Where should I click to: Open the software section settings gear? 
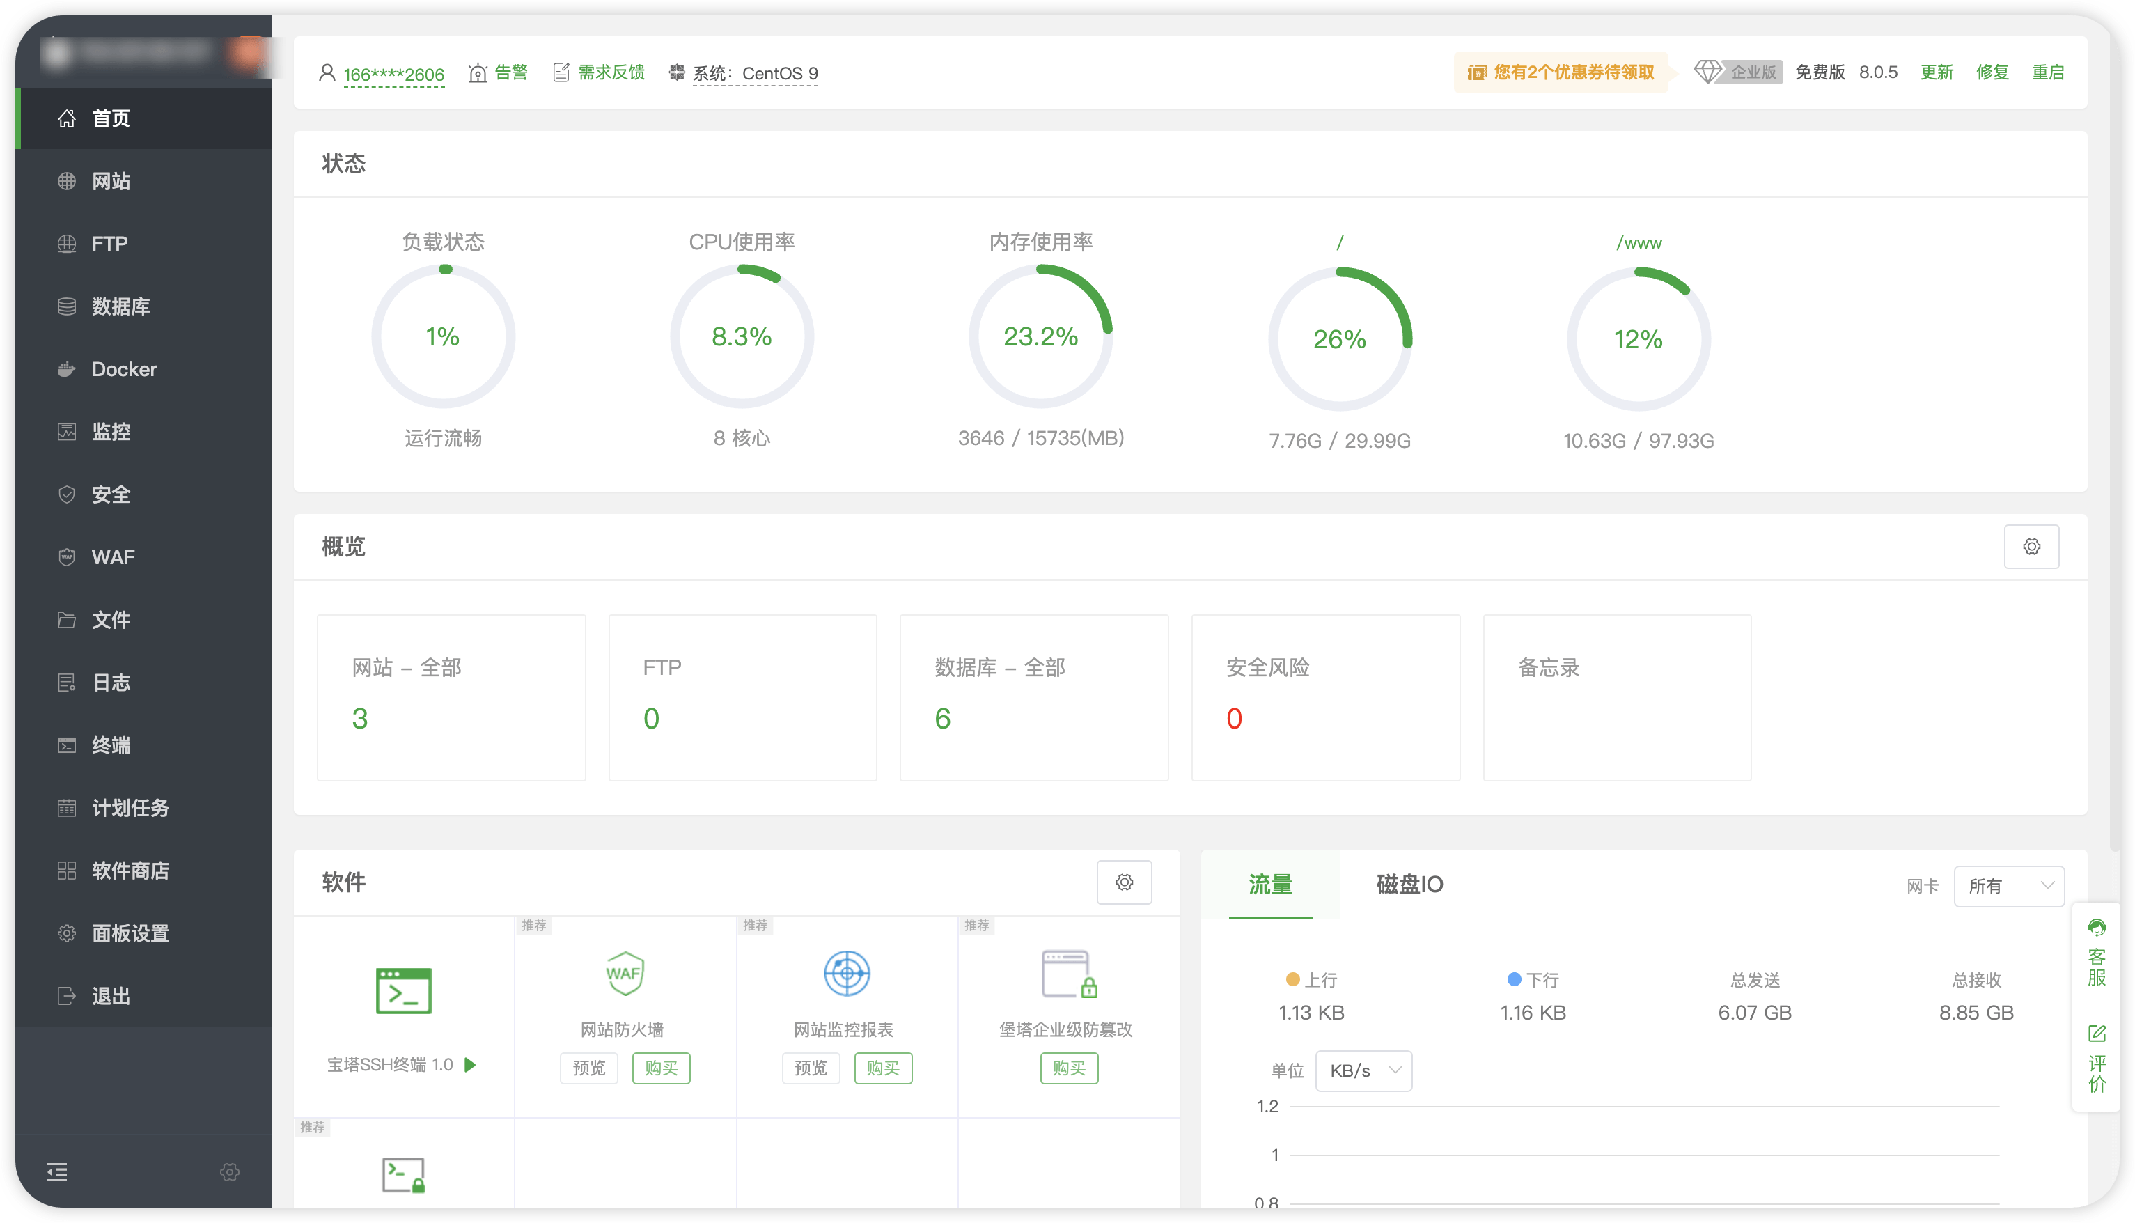(x=1124, y=882)
